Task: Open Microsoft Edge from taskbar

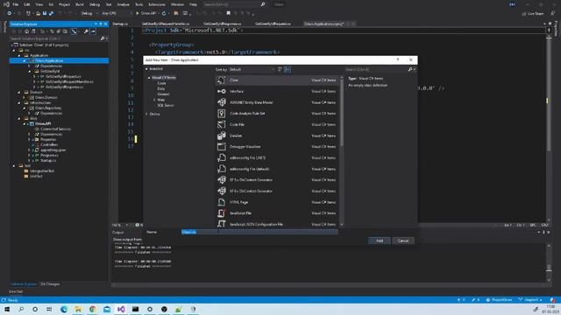Action: pos(64,309)
